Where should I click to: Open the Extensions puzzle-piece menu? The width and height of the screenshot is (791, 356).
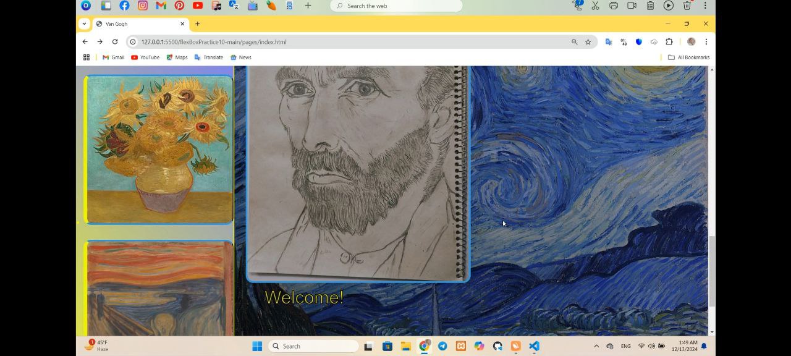(x=669, y=42)
